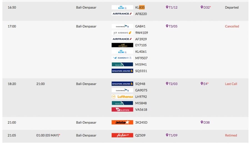Select flight number 9W4109
This screenshot has height=144, width=250.
tap(142, 33)
